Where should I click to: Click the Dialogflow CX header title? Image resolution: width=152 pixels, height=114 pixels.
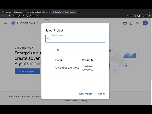click(x=28, y=23)
